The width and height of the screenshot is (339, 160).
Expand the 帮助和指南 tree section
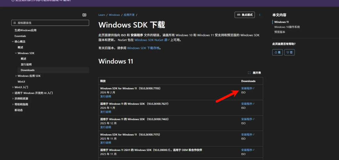tap(13, 104)
